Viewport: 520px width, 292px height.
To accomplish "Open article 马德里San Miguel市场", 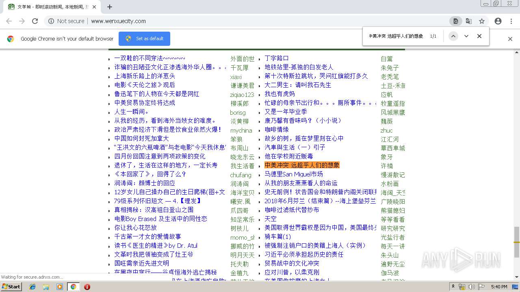I will point(294,174).
